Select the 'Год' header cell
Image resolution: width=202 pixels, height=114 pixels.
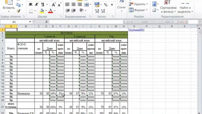coord(111,36)
